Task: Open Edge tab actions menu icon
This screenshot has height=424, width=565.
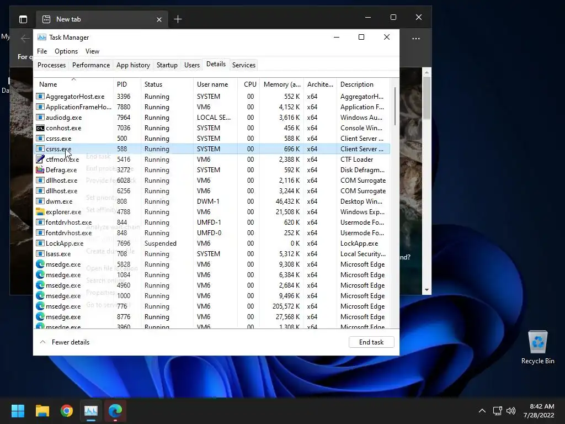Action: pyautogui.click(x=23, y=19)
